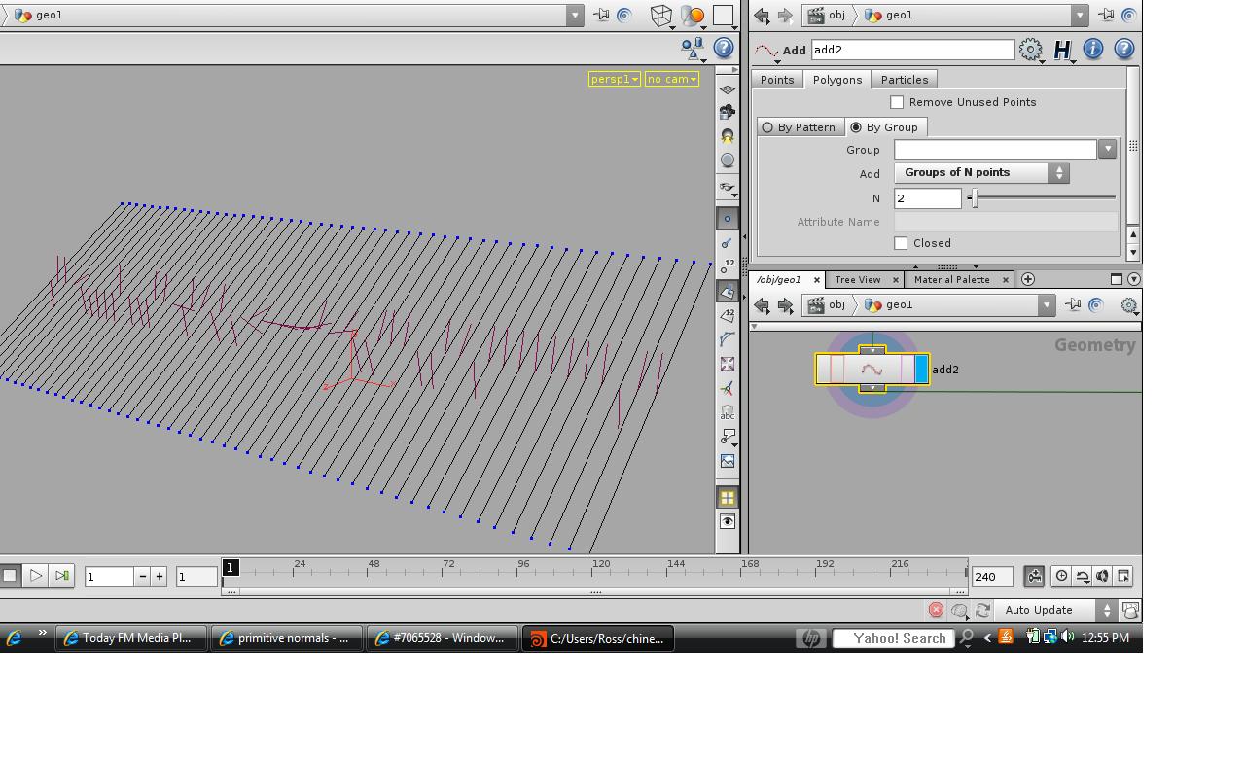Image resolution: width=1245 pixels, height=778 pixels.
Task: Add a new pane tab with plus
Action: pyautogui.click(x=1027, y=280)
